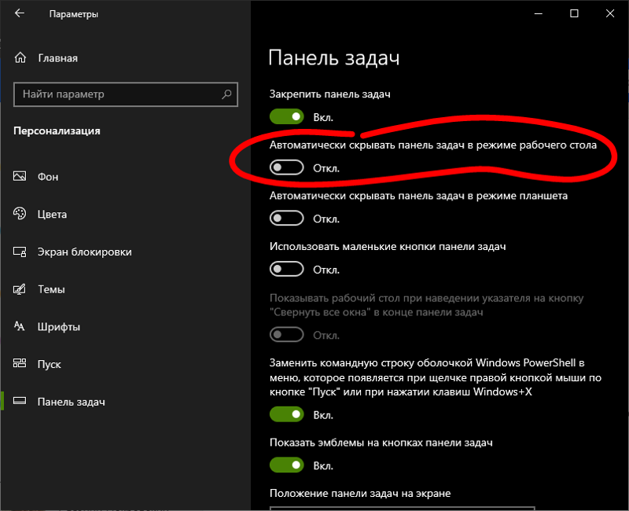This screenshot has height=511, width=629.
Task: Click label Использовать маленькие кнопки панели задач
Action: pos(388,246)
